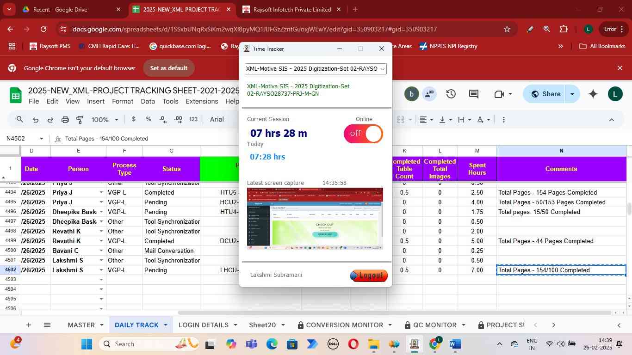Dismiss the default browser notification bar
Viewport: 632px width, 355px height.
coord(620,68)
